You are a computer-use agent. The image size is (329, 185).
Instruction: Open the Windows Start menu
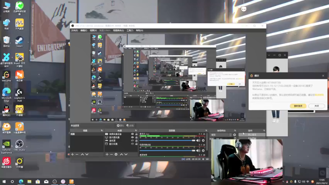pyautogui.click(x=4, y=181)
